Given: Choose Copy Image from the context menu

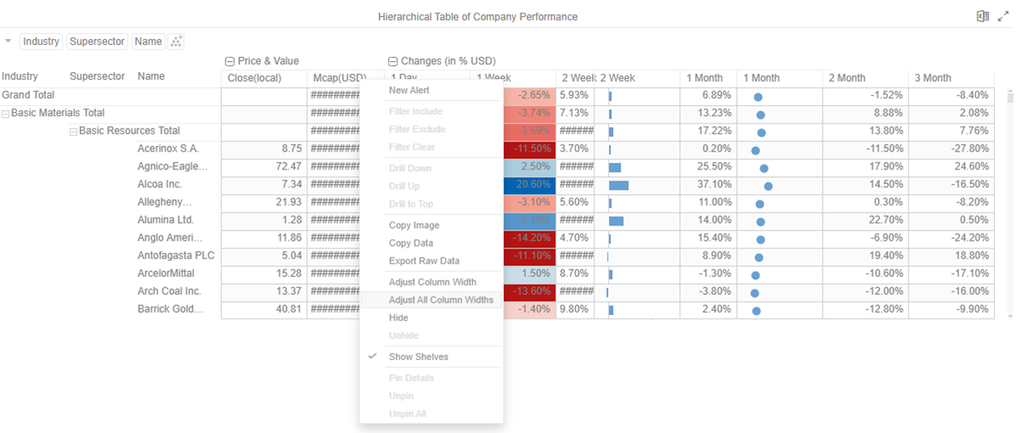Looking at the screenshot, I should [x=414, y=225].
